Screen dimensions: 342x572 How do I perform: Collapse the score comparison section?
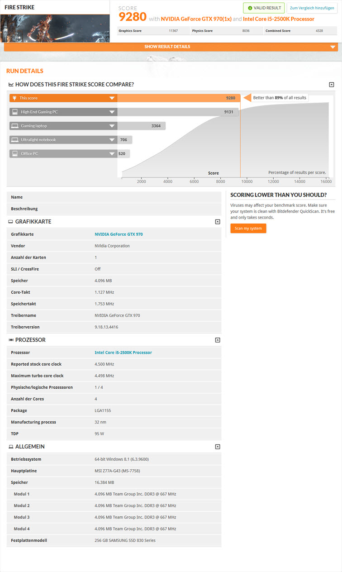tap(332, 85)
